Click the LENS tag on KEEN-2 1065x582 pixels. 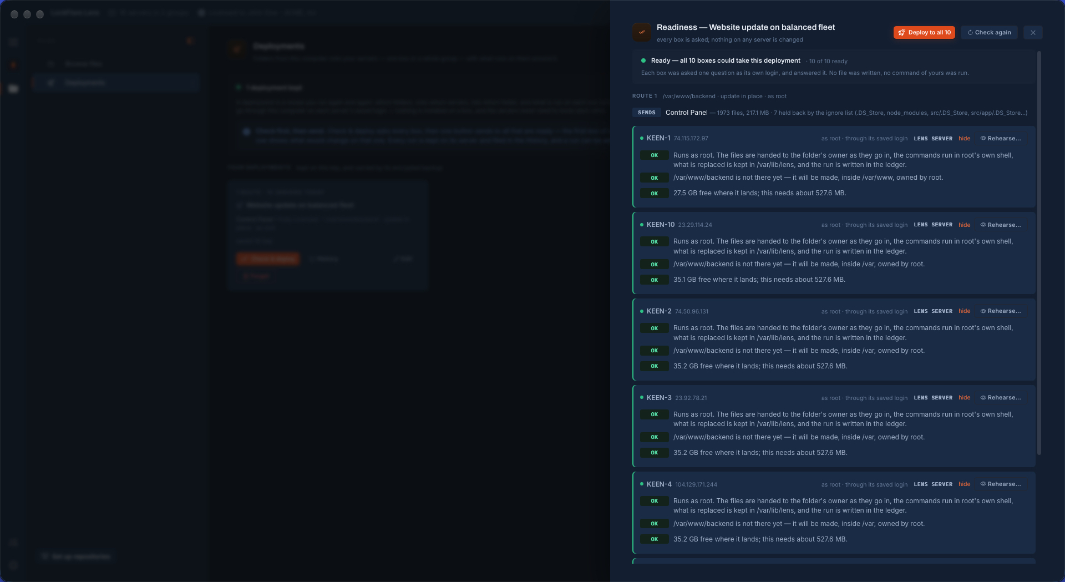pos(921,311)
